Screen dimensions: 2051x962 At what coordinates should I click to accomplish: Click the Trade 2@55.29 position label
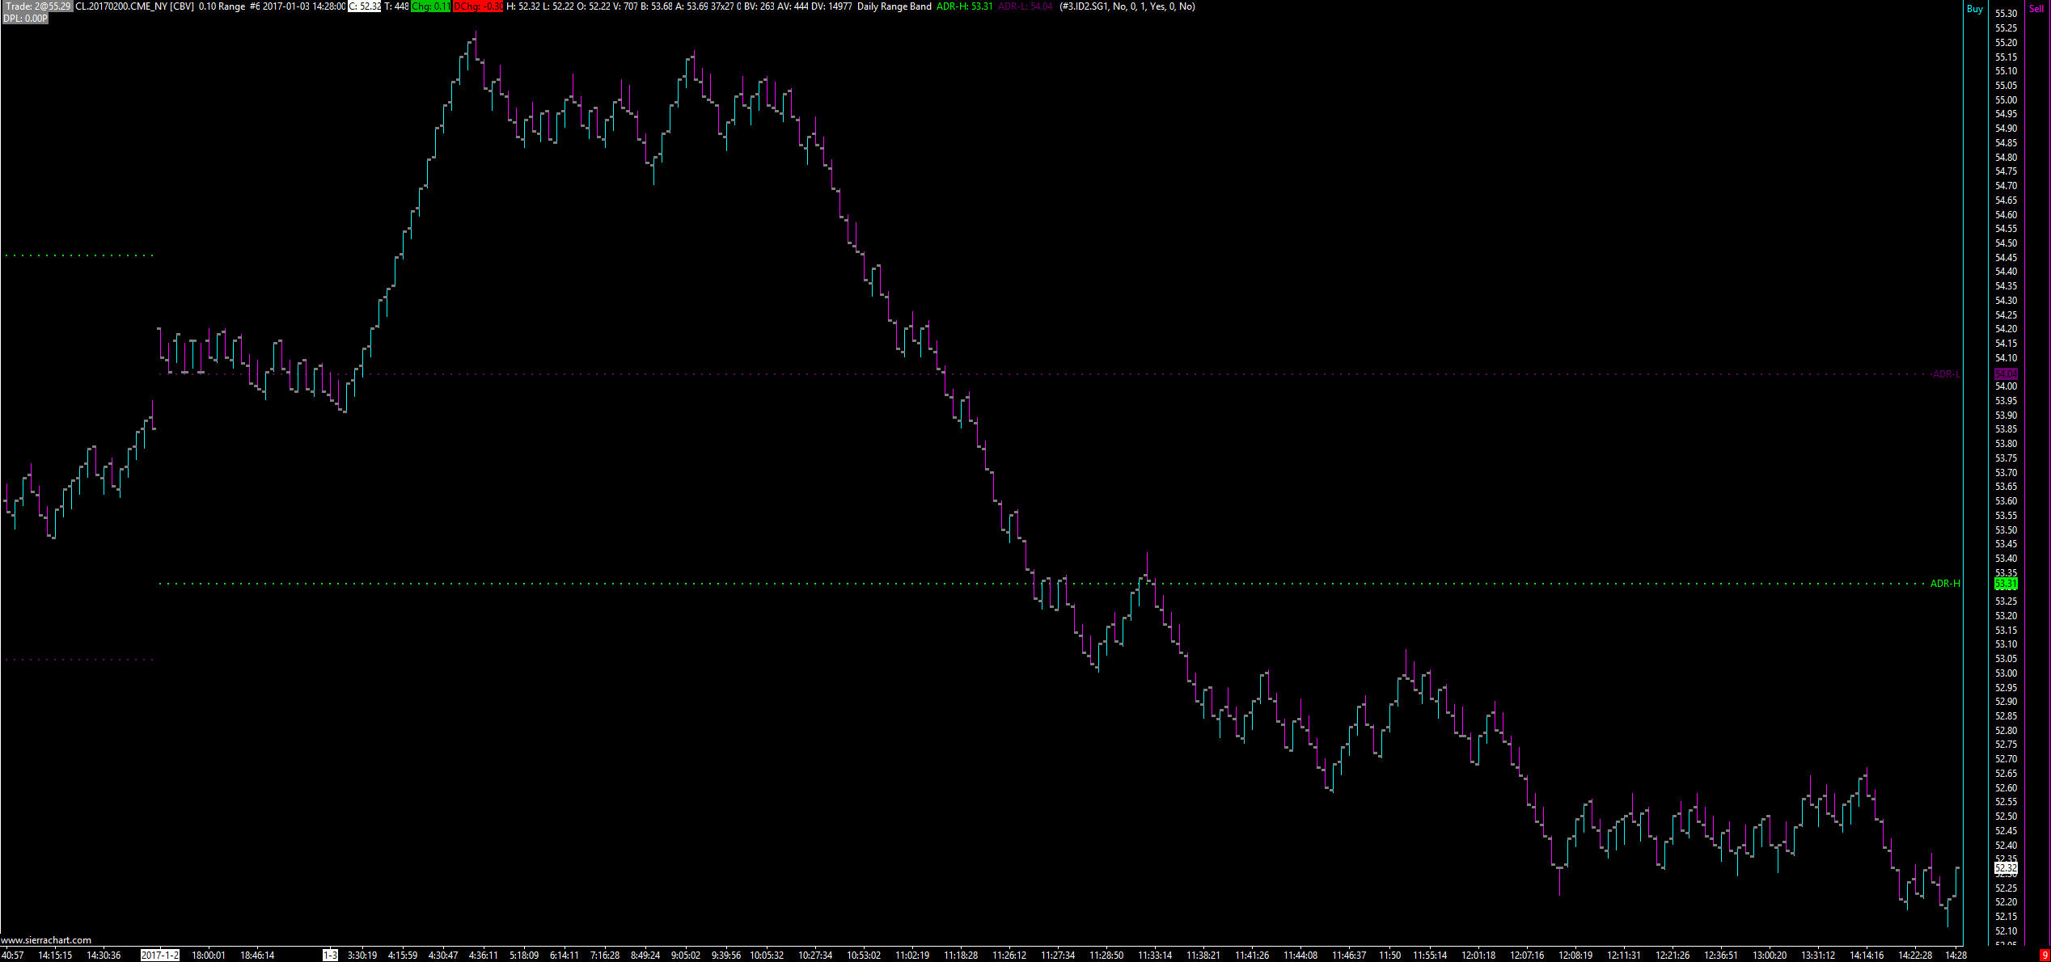click(x=36, y=6)
